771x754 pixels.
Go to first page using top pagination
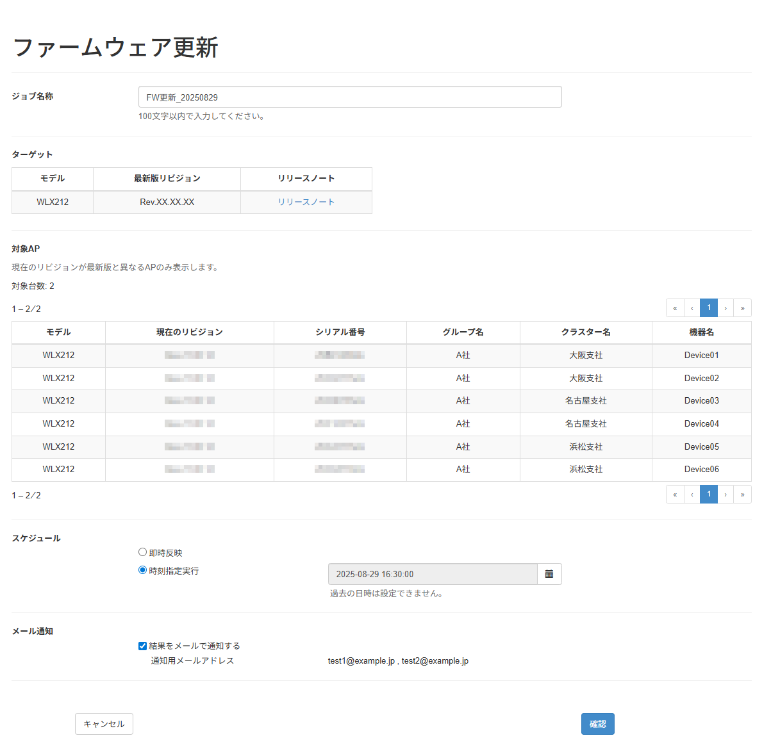coord(675,307)
